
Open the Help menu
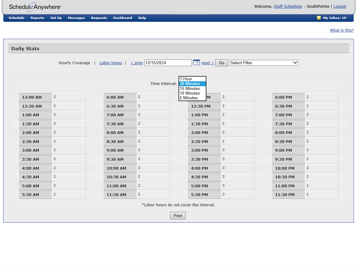click(x=142, y=18)
